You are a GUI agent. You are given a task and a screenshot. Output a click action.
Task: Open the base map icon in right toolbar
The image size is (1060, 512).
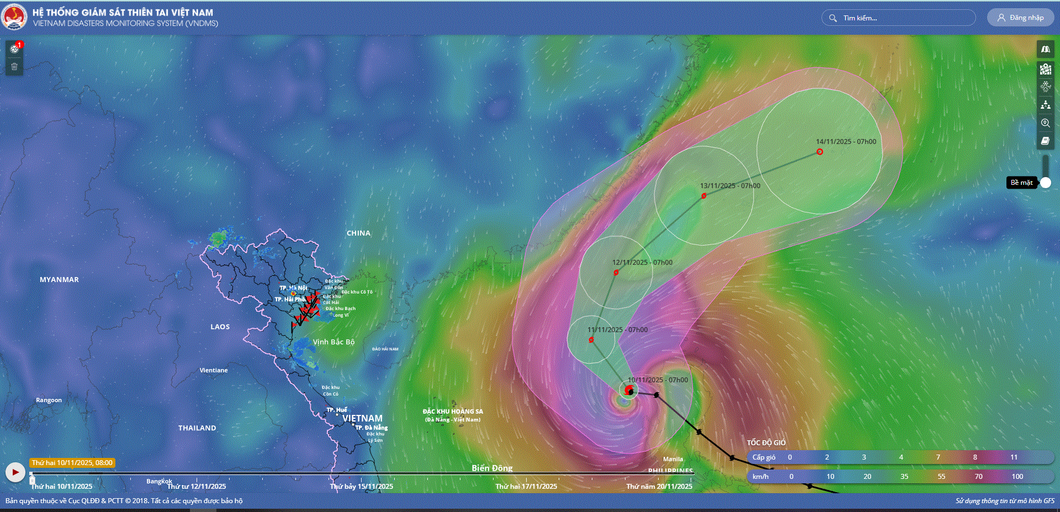1045,50
